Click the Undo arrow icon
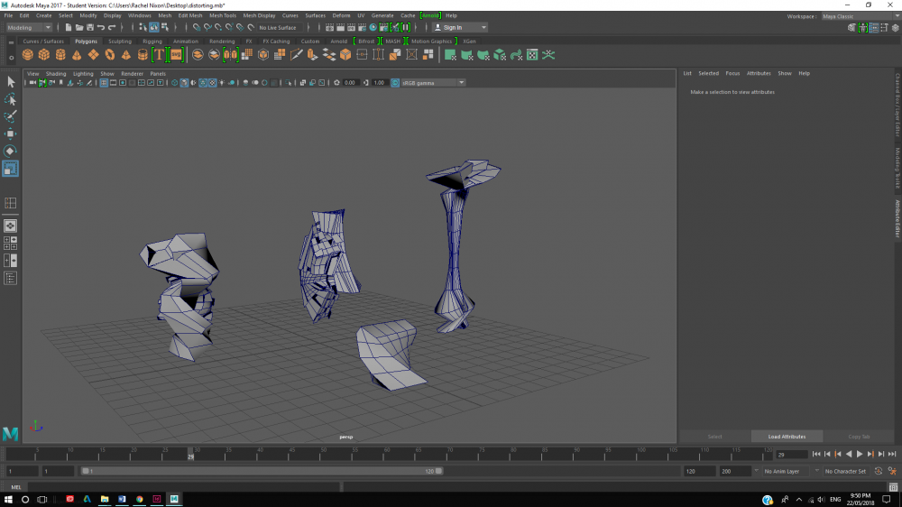 100,28
